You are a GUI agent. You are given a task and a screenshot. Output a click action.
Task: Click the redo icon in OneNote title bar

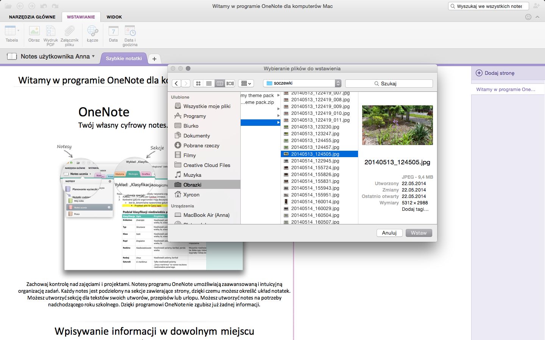point(55,6)
